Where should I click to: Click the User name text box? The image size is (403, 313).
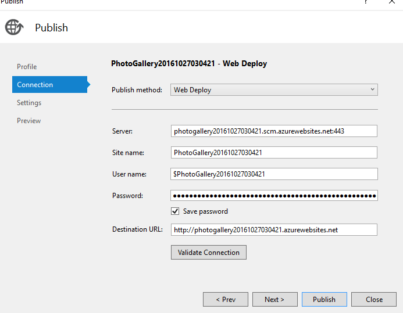pos(274,174)
